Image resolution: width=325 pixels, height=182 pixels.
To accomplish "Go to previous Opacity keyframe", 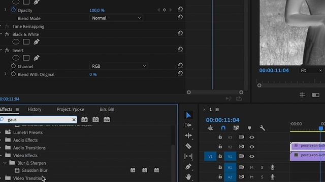I will 158,10.
